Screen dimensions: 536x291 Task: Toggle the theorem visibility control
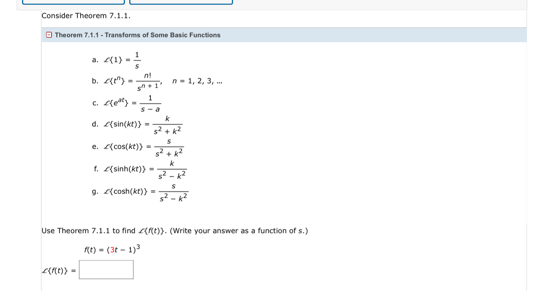[49, 35]
